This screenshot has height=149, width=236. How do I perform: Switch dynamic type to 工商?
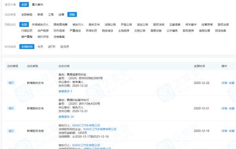tap(51, 15)
